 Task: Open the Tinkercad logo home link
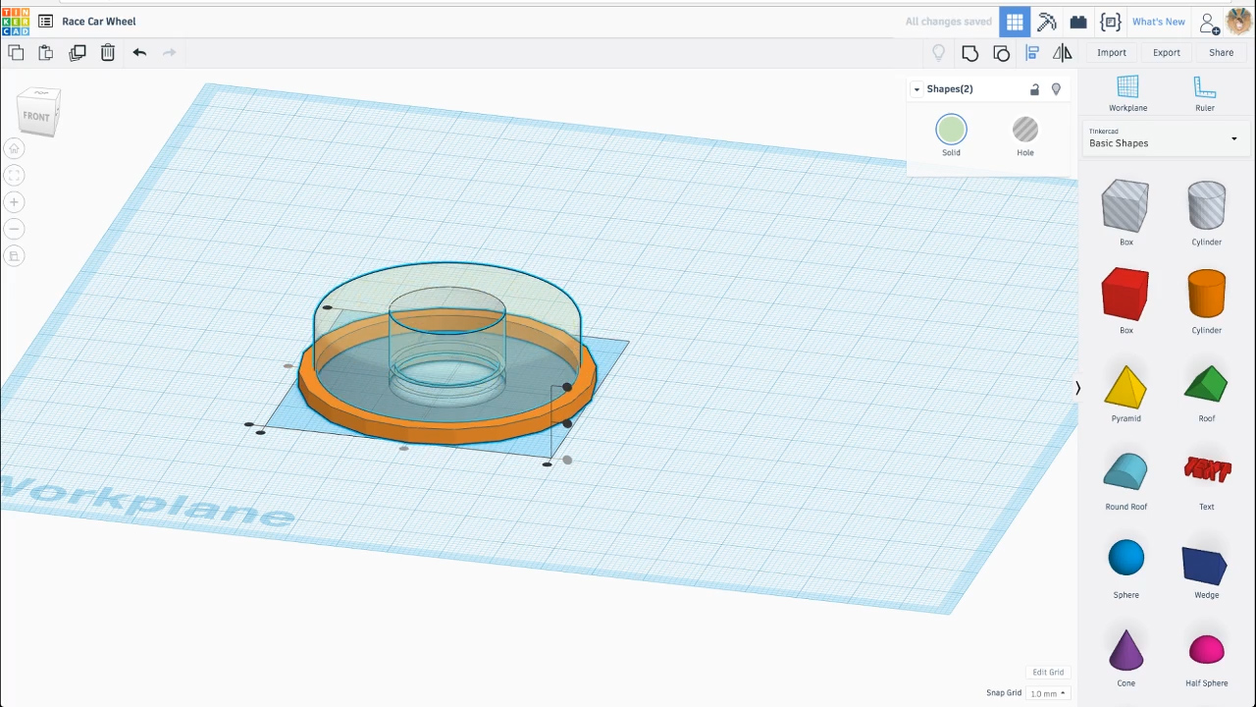[16, 21]
